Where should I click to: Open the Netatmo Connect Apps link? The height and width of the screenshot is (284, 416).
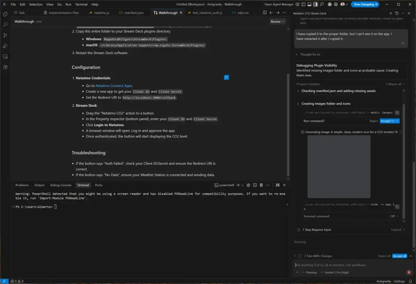tap(113, 86)
